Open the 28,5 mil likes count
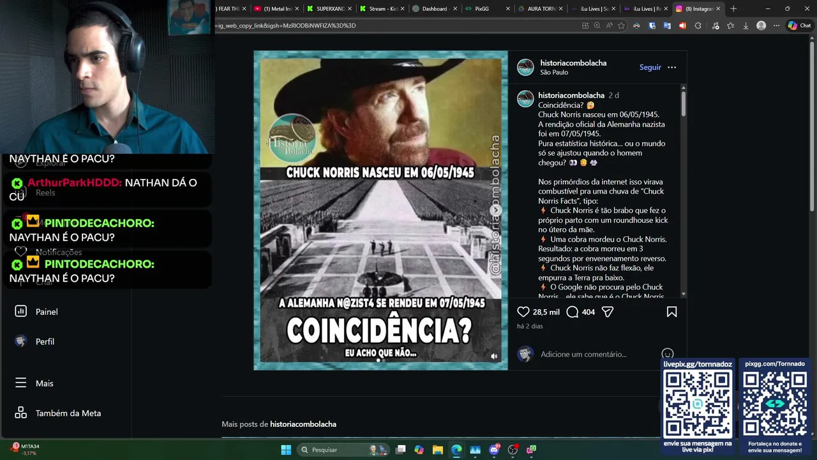817x460 pixels. (546, 312)
